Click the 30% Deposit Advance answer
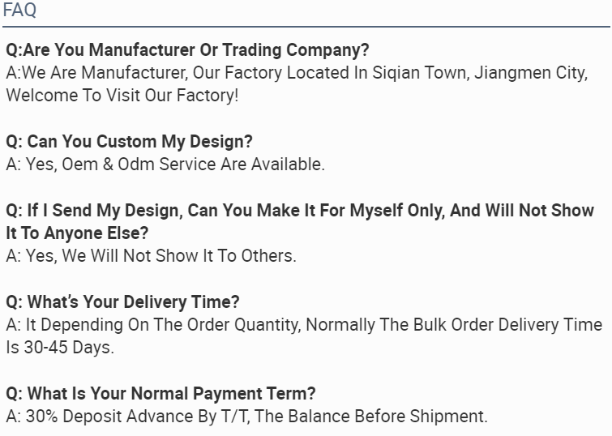The width and height of the screenshot is (612, 436). [246, 416]
